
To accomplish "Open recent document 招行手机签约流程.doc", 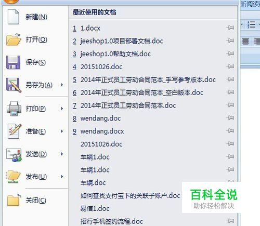I will coord(112,221).
